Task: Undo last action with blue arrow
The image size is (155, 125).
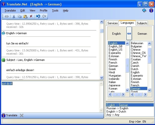Action: coord(38,16)
